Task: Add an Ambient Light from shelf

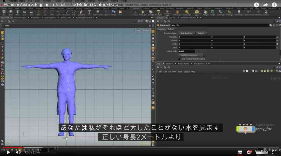Action: tap(239, 13)
